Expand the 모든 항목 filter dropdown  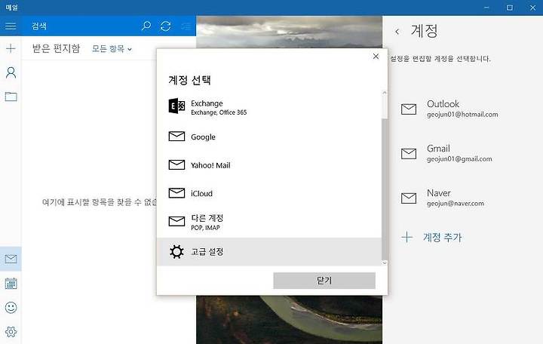pyautogui.click(x=112, y=49)
